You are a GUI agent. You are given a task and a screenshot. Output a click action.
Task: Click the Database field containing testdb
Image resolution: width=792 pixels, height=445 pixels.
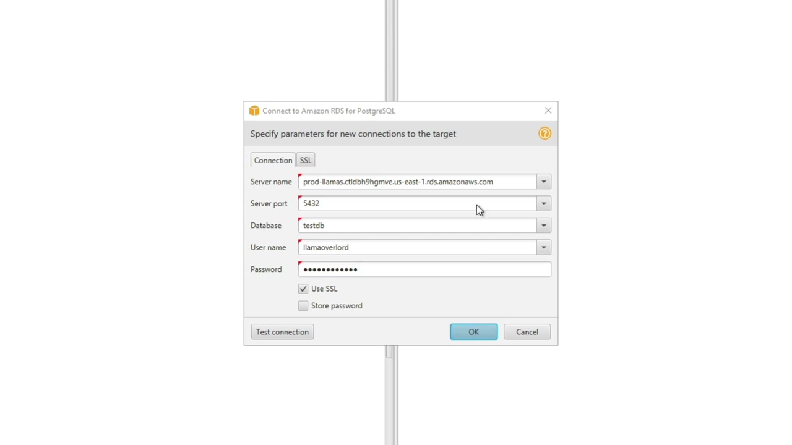coord(418,226)
